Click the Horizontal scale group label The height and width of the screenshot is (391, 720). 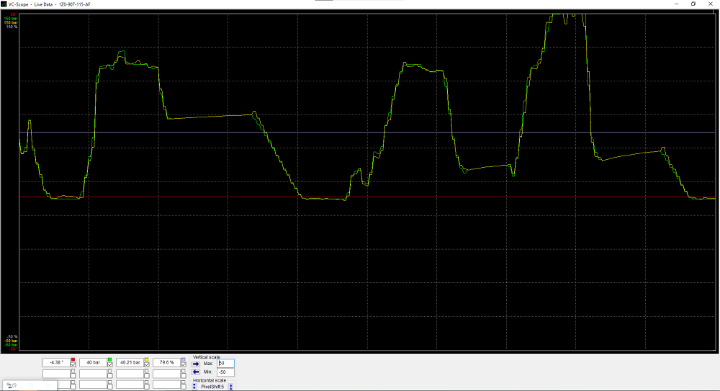pos(210,380)
